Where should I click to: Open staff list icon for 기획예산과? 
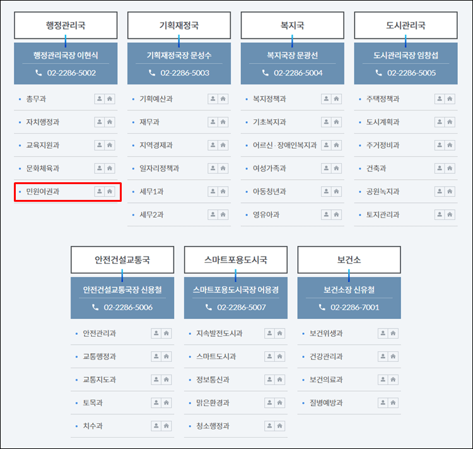pyautogui.click(x=213, y=98)
